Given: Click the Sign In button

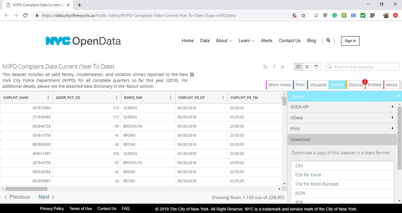Looking at the screenshot, I should click(x=350, y=41).
